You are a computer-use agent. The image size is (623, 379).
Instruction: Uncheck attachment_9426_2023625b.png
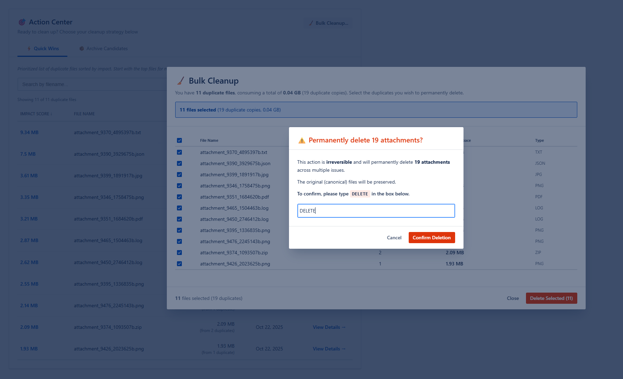point(179,264)
